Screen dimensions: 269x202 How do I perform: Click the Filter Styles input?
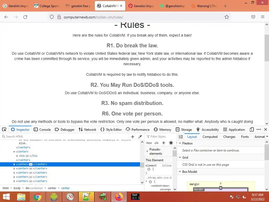coord(161,137)
